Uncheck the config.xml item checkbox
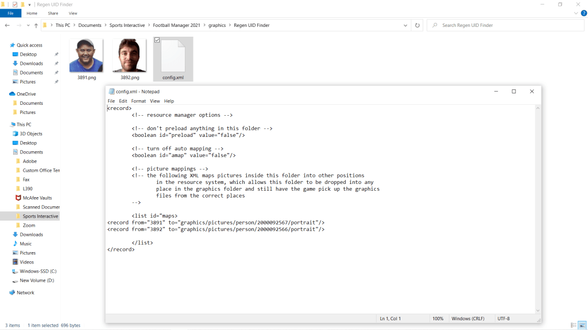Image resolution: width=588 pixels, height=330 pixels. coord(157,40)
